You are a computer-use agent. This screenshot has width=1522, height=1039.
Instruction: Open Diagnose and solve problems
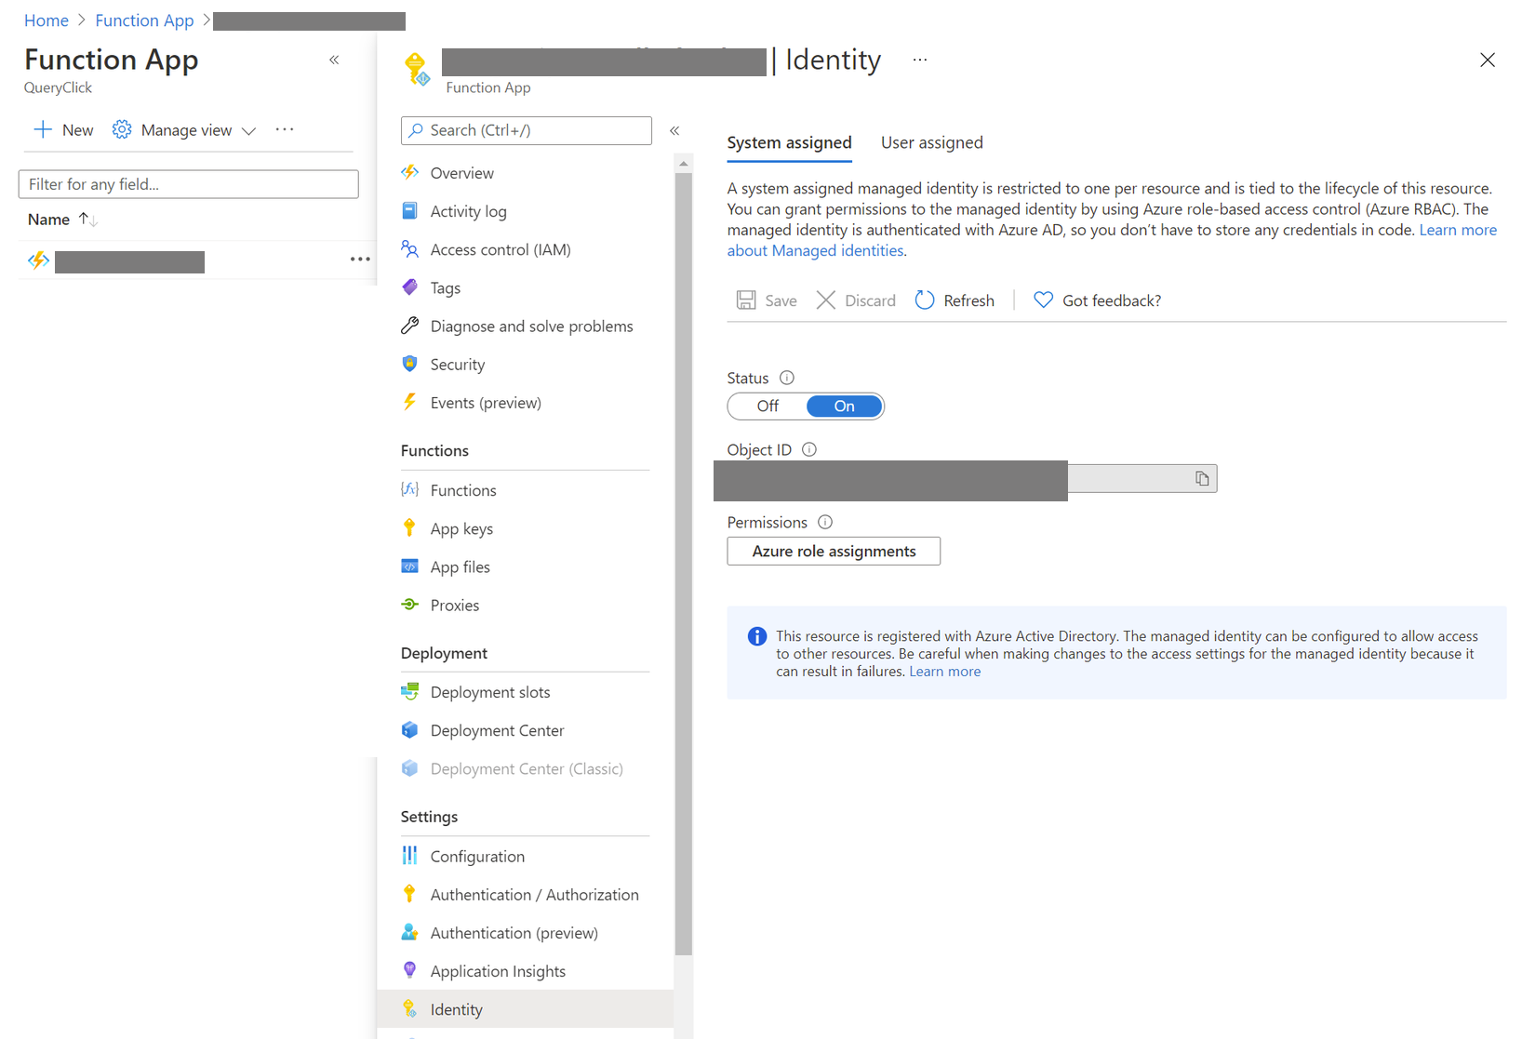[x=530, y=326]
